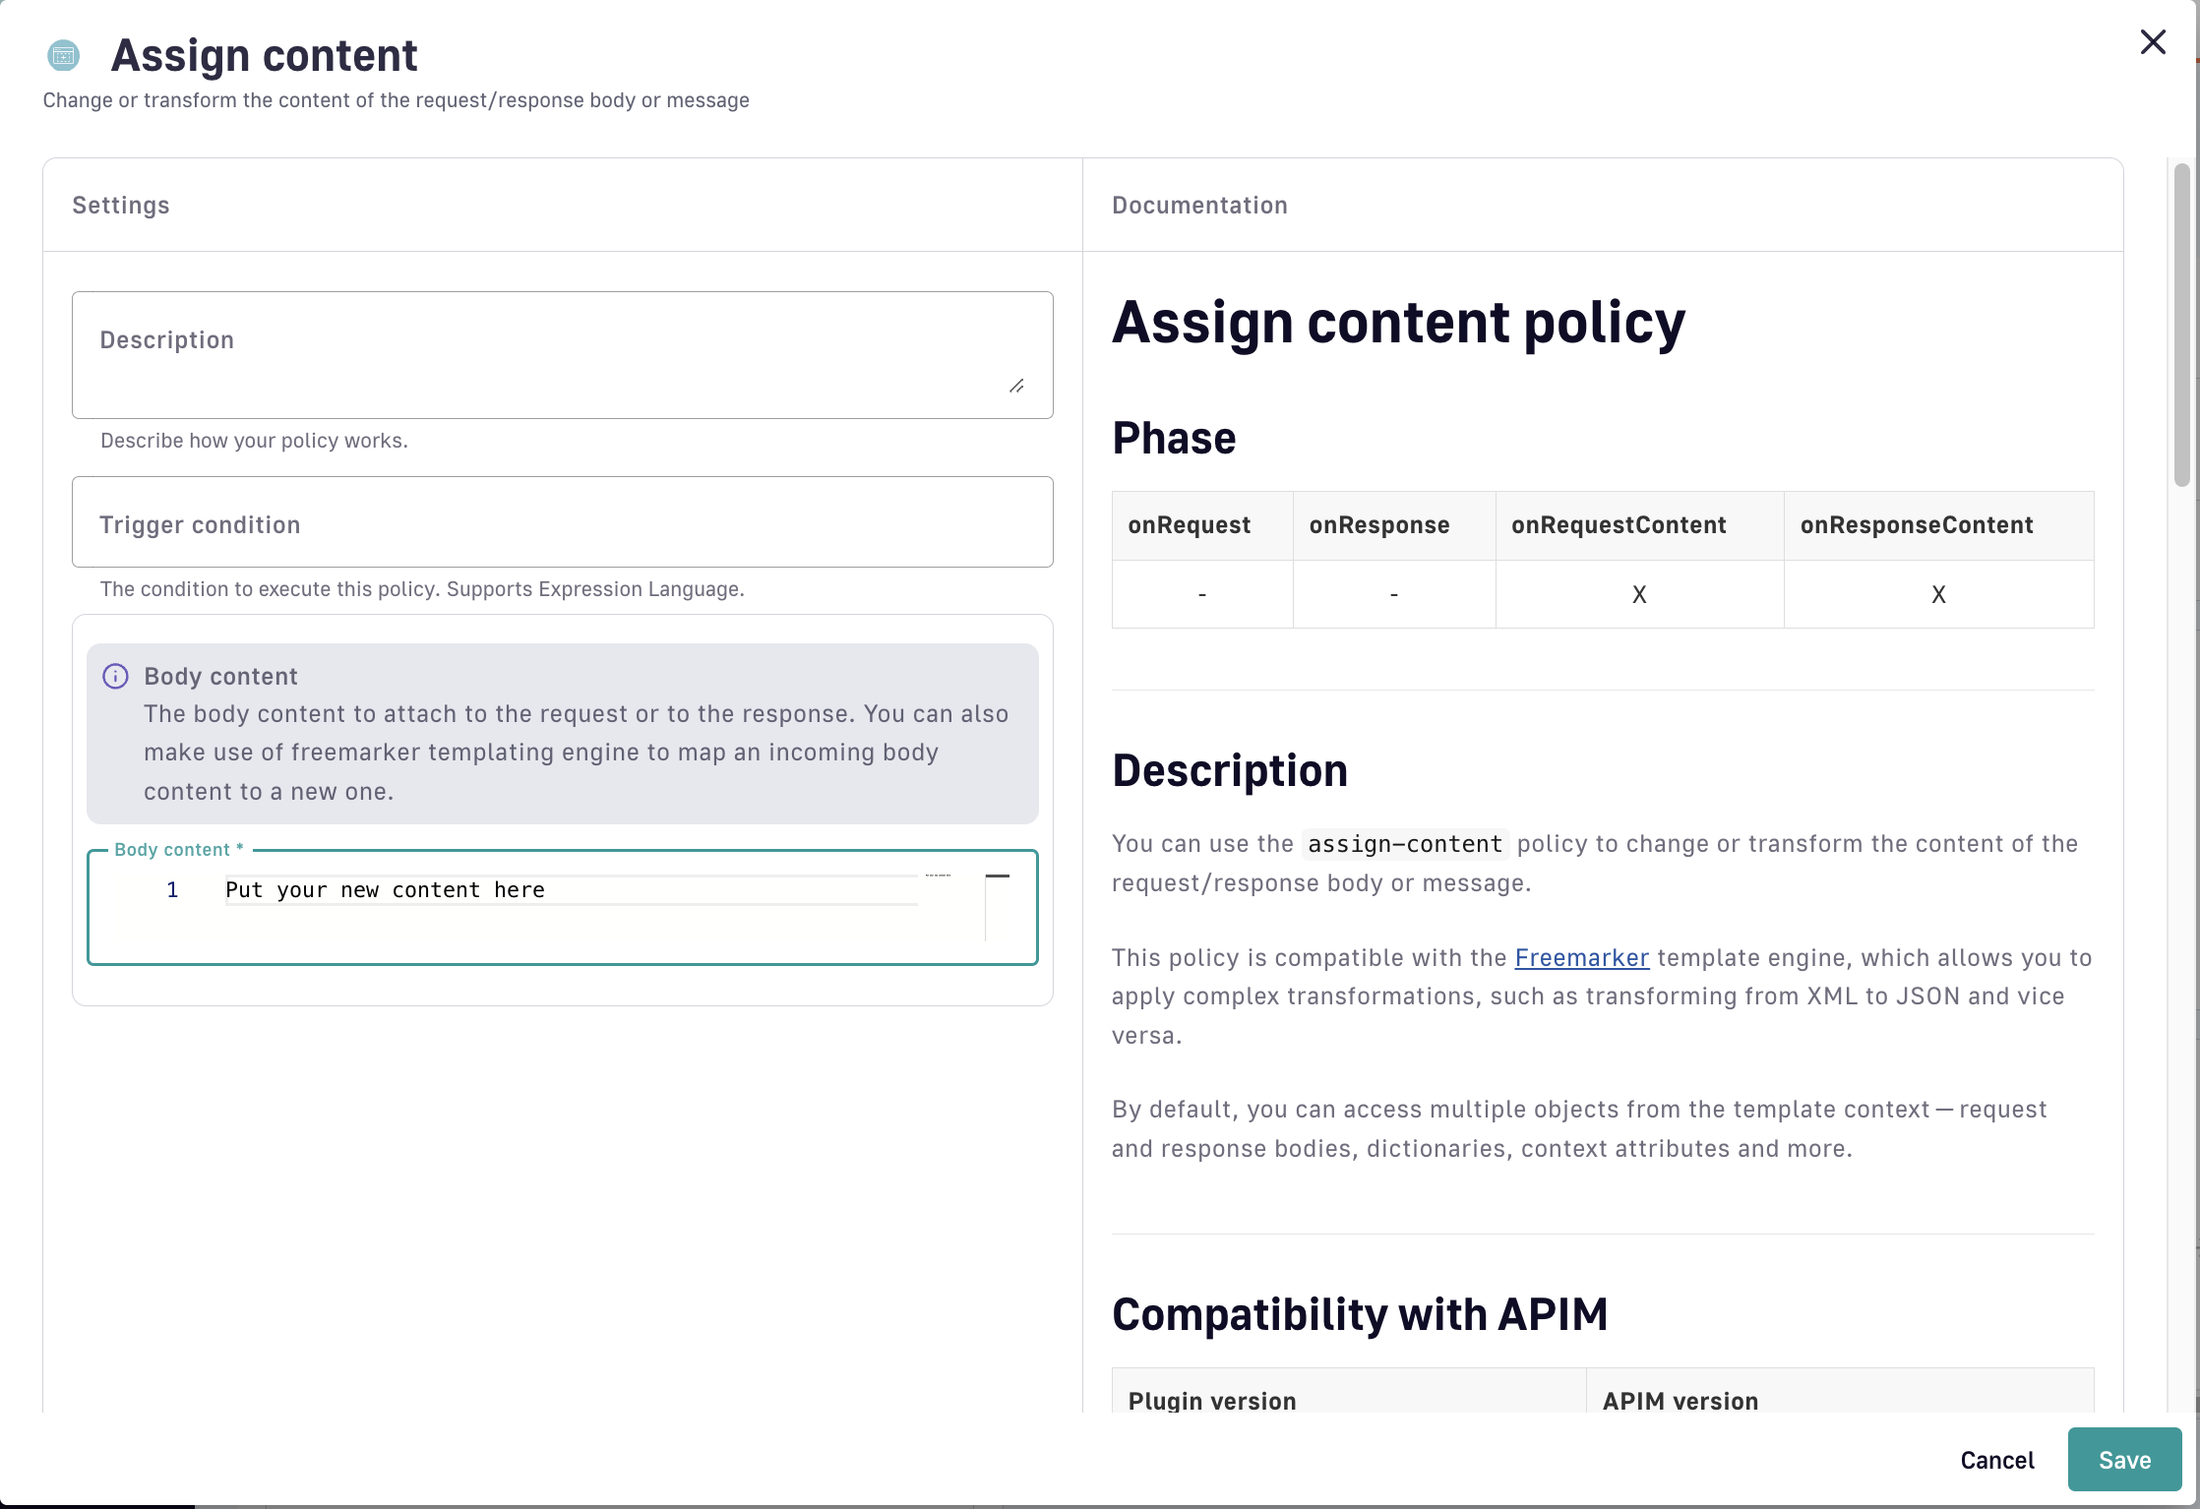Click the Assign content policy icon
2200x1509 pixels.
coord(64,55)
